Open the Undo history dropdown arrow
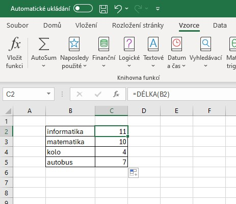The image size is (236, 204). pyautogui.click(x=126, y=8)
